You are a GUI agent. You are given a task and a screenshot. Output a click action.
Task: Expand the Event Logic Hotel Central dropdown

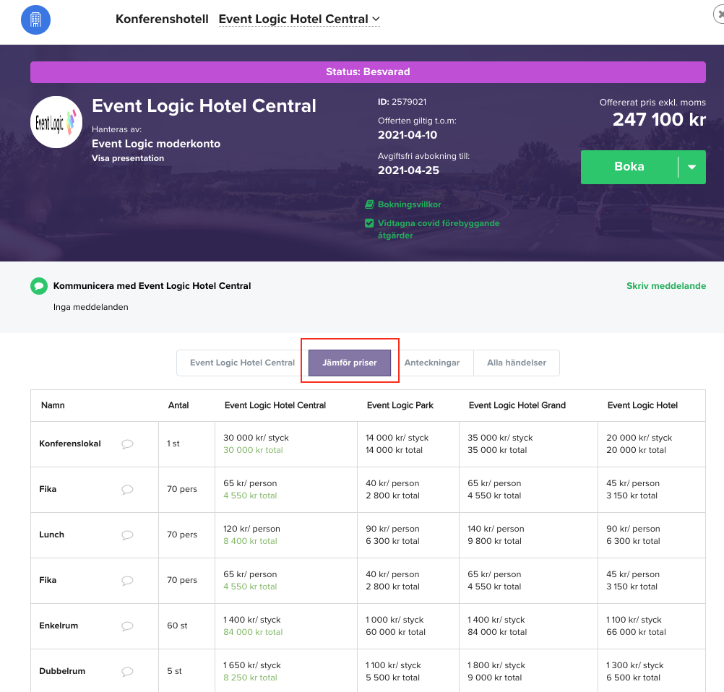pyautogui.click(x=299, y=19)
